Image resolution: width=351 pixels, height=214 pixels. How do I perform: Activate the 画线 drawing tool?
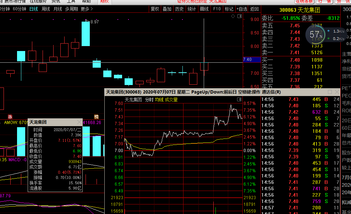pos(204,9)
